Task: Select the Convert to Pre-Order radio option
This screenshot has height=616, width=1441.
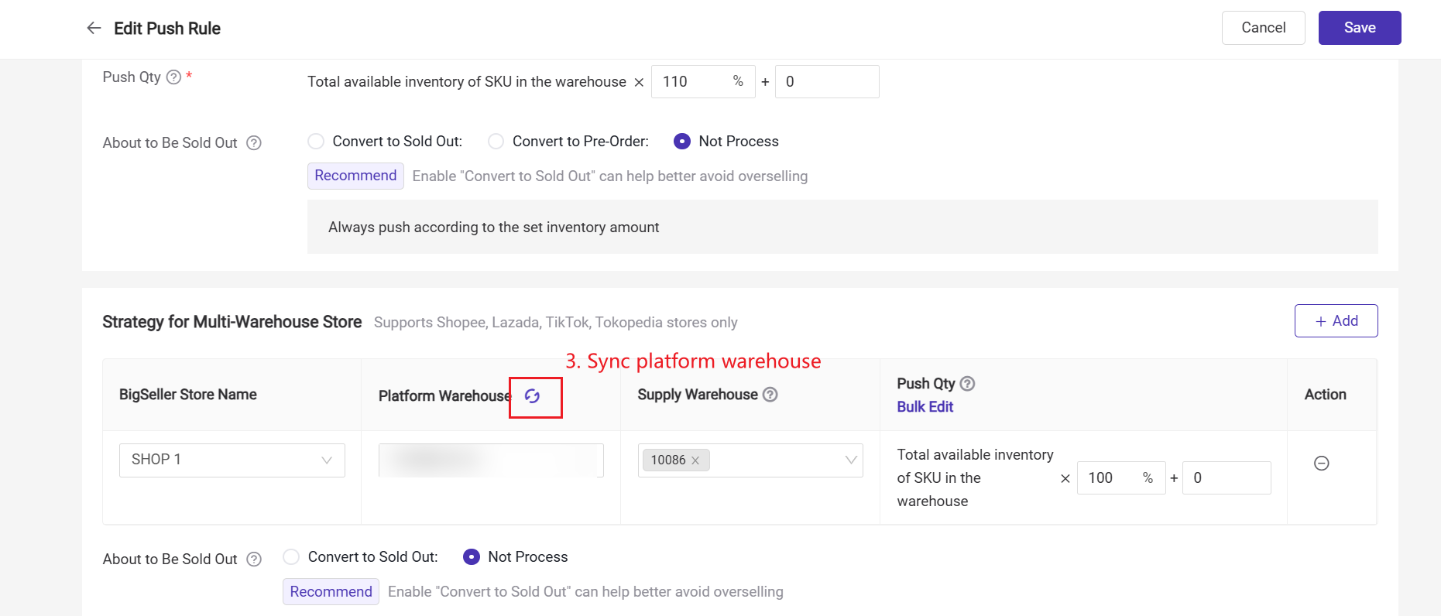Action: pyautogui.click(x=496, y=142)
